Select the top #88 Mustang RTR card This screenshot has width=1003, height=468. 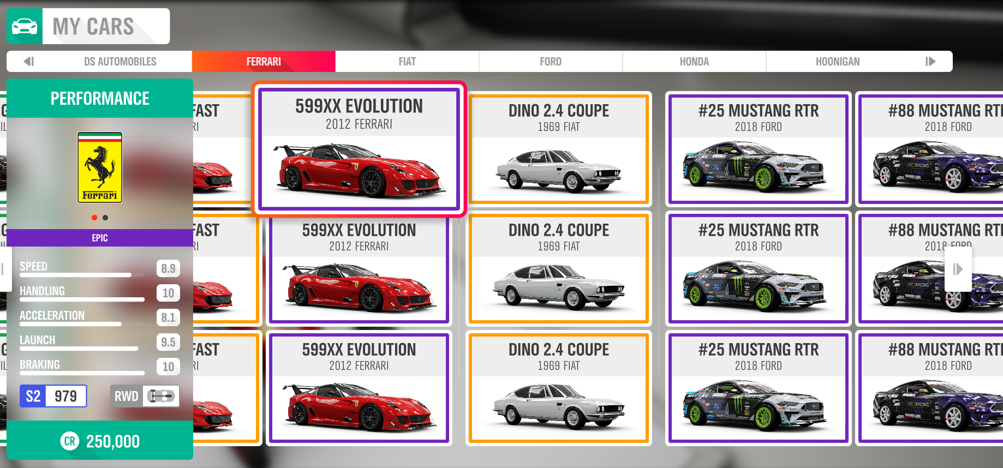929,149
